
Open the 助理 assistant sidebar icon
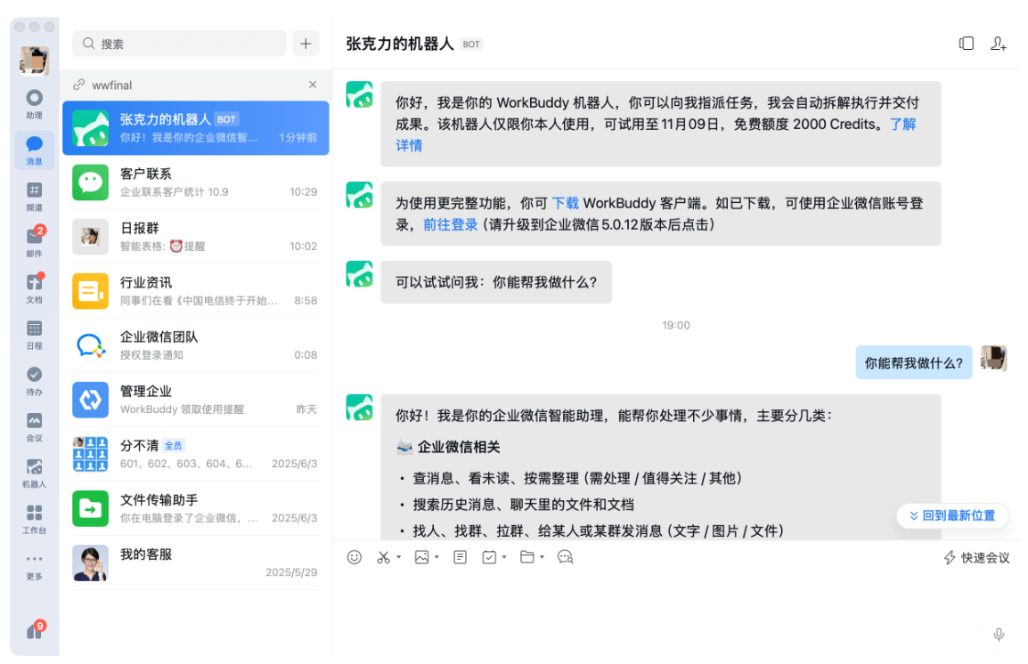point(34,104)
